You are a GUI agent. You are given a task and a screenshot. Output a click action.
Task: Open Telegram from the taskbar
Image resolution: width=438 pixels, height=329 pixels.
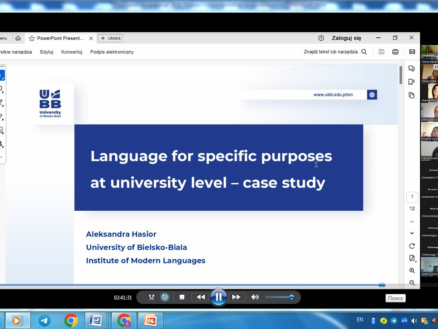[x=44, y=320]
